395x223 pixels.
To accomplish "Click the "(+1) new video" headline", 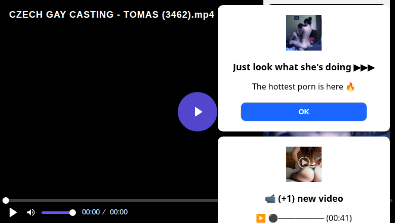I will coord(310,199).
